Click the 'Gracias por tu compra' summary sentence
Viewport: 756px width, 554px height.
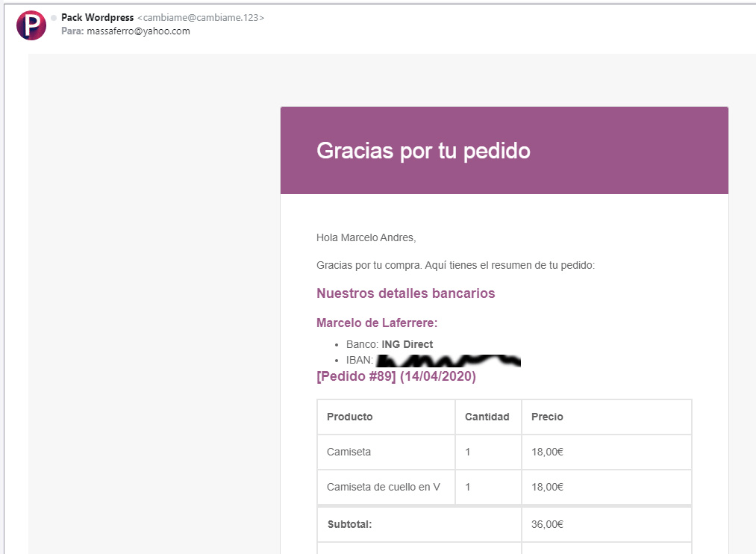pos(456,265)
